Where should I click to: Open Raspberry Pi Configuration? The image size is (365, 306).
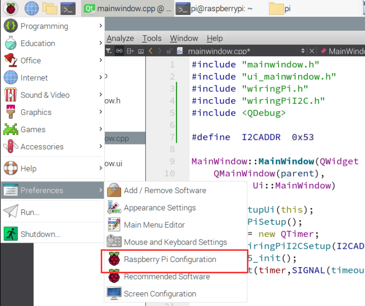point(176,259)
